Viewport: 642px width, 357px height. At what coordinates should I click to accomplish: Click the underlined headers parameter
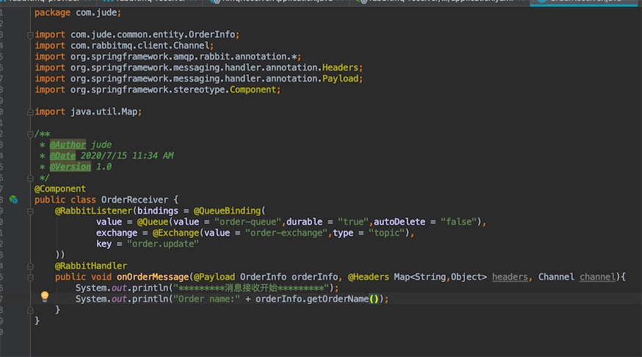click(510, 277)
